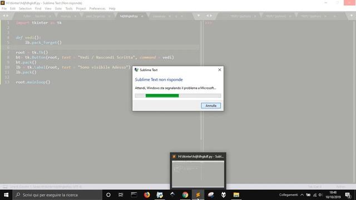Viewport: 356px width, 200px height.
Task: Open File Explorer from the taskbar
Action: pyautogui.click(x=236, y=195)
